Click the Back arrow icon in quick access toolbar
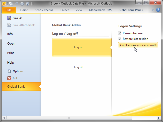Screen dimensions: 163x122 [x=22, y=4]
